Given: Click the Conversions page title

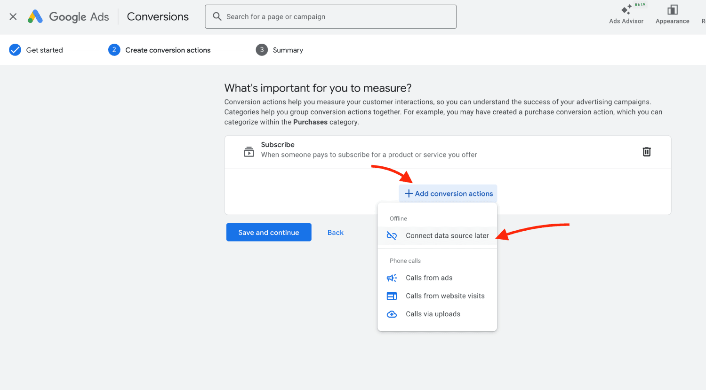Looking at the screenshot, I should (158, 16).
